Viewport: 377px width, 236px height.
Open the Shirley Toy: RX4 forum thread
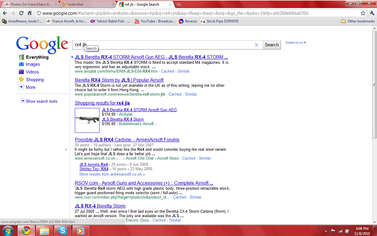click(94, 169)
